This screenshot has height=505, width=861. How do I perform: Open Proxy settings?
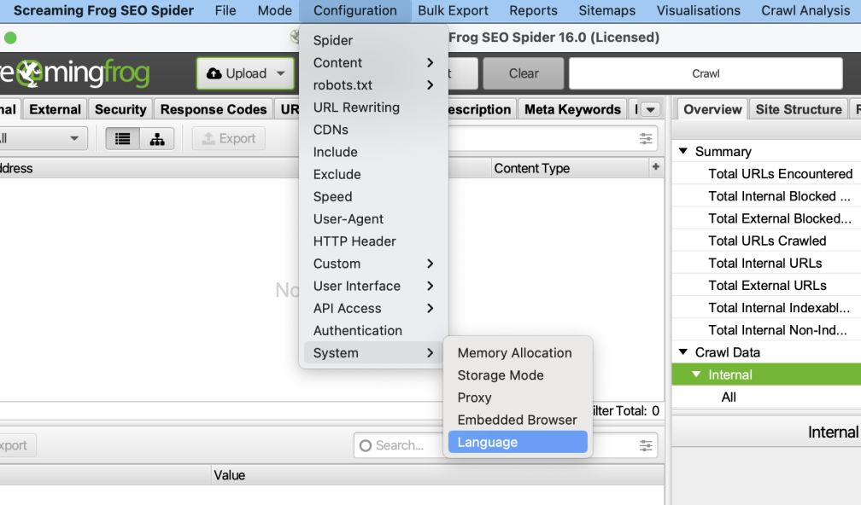click(x=518, y=398)
